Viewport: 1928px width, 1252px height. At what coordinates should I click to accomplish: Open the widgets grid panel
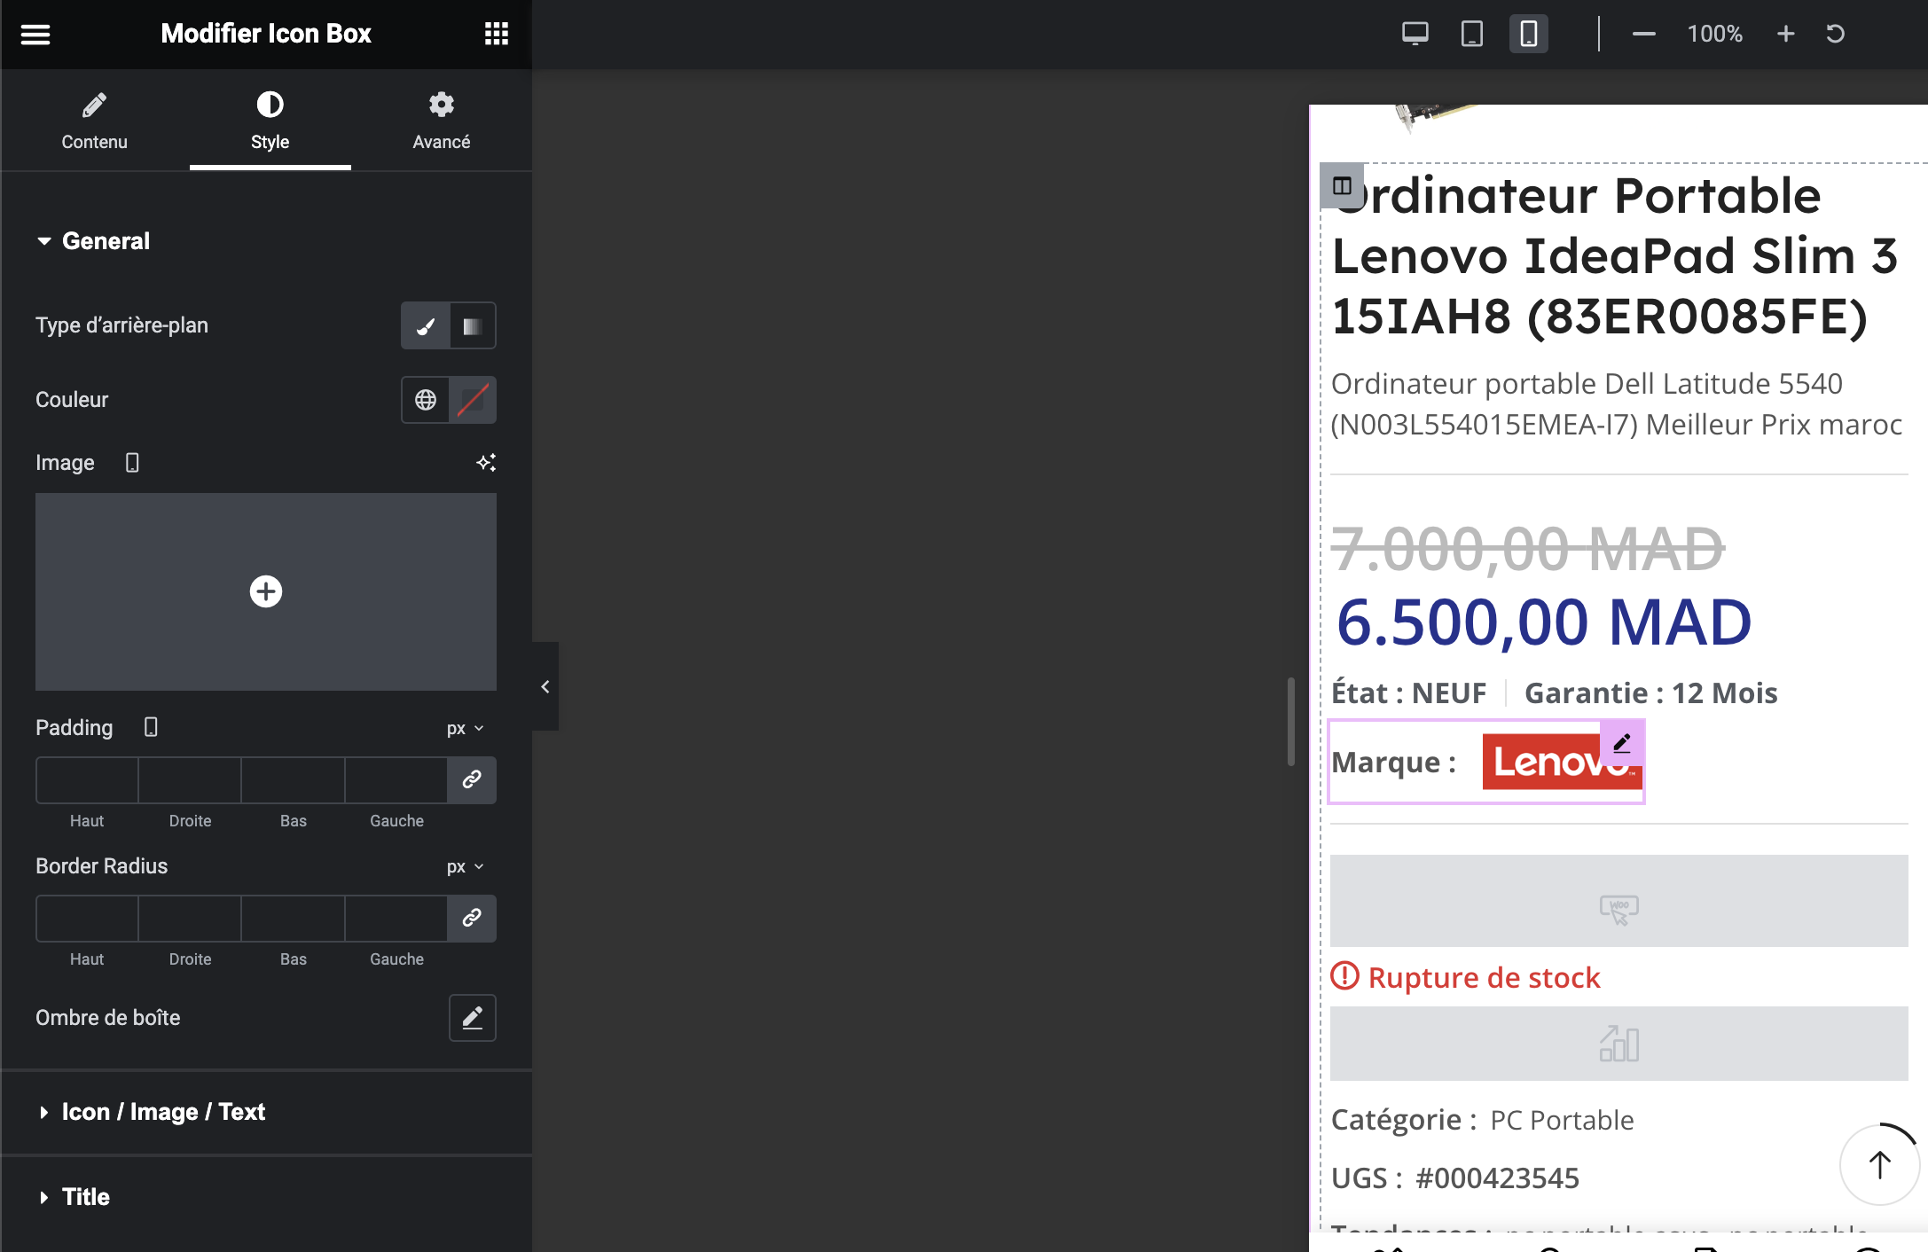497,34
